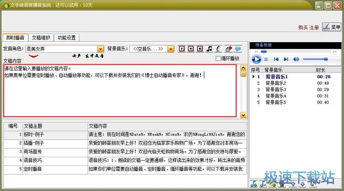Switch to the 即时播音 tab

click(x=15, y=37)
